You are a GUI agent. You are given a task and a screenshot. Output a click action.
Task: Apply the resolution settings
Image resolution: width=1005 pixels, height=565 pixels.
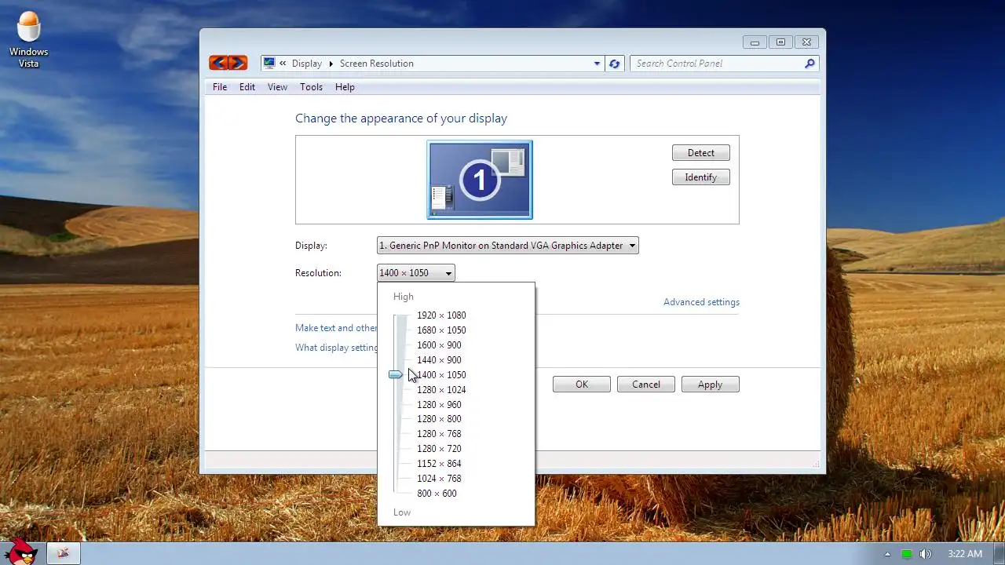pos(711,385)
